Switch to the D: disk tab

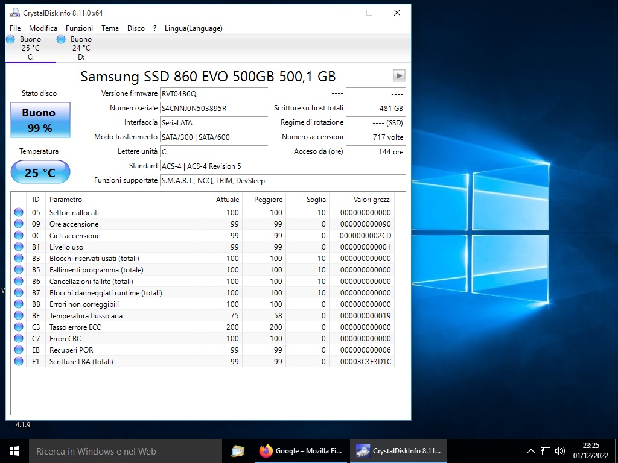click(x=81, y=48)
